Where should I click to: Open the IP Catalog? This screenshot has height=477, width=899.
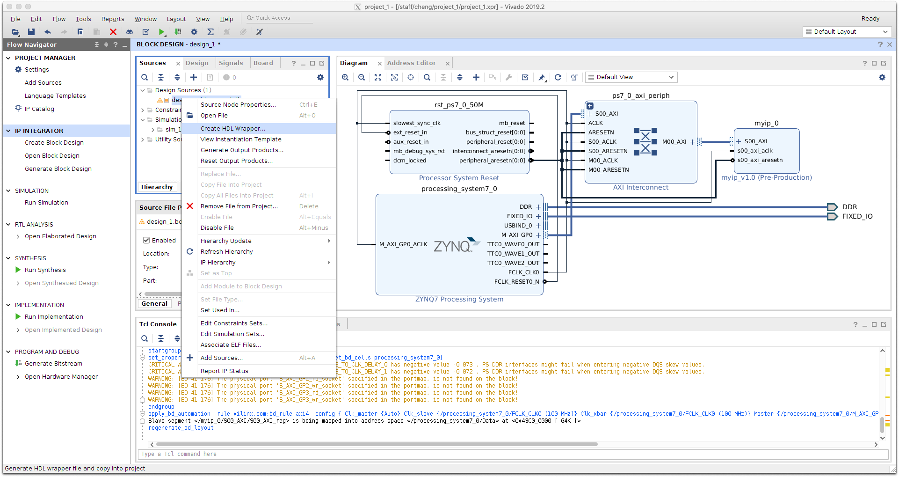point(39,109)
